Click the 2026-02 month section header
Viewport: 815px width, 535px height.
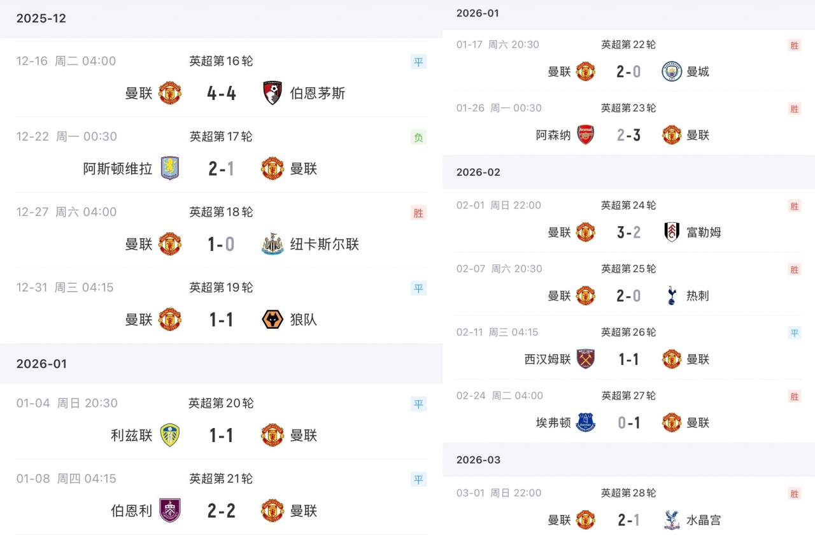(x=478, y=173)
